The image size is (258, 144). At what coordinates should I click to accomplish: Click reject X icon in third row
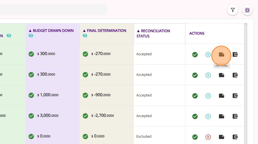click(208, 96)
